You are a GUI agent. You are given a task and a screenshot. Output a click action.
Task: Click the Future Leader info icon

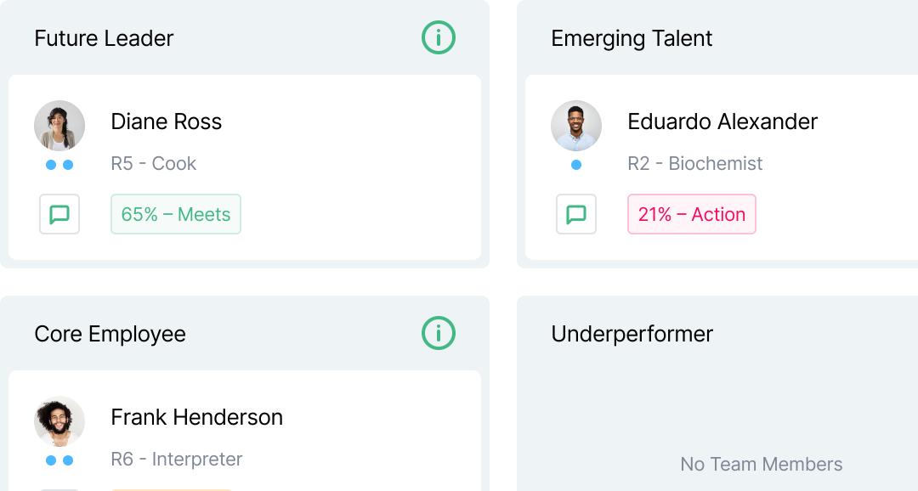(x=439, y=37)
